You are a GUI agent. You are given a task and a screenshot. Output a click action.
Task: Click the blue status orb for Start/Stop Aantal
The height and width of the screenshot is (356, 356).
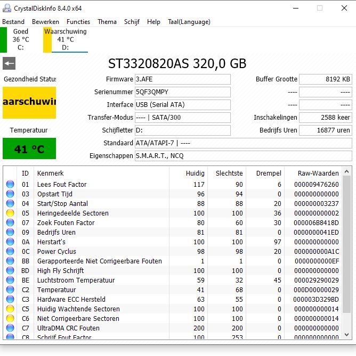coord(10,203)
